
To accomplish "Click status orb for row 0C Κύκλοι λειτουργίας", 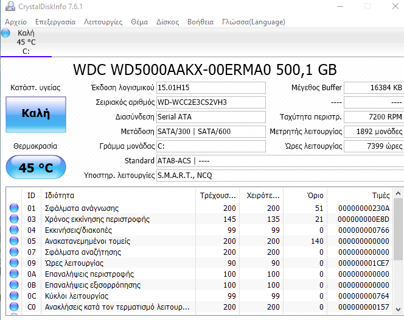I will pos(14,296).
